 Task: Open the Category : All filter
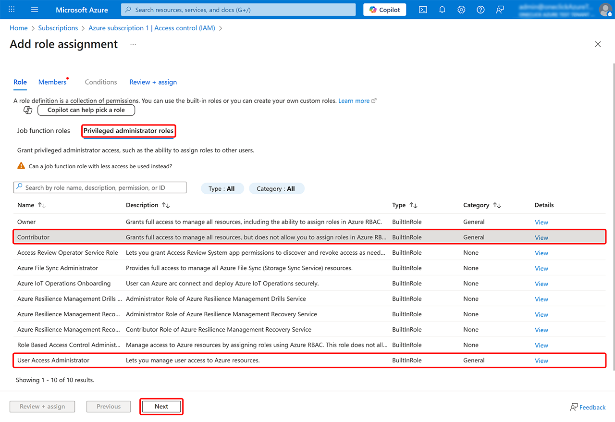[276, 189]
